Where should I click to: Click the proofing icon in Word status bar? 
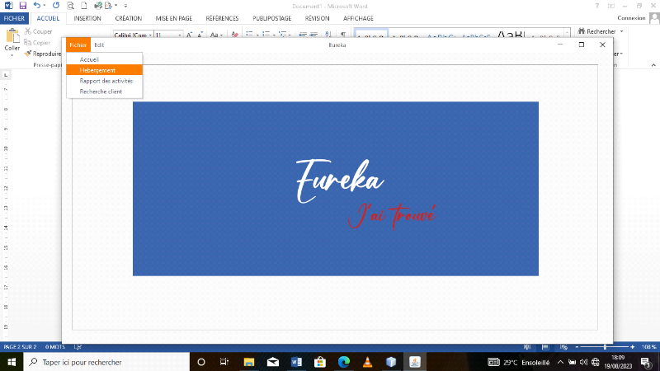pos(78,347)
